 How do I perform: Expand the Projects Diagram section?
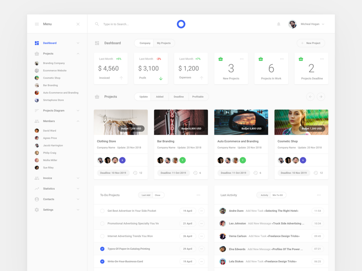pyautogui.click(x=78, y=111)
